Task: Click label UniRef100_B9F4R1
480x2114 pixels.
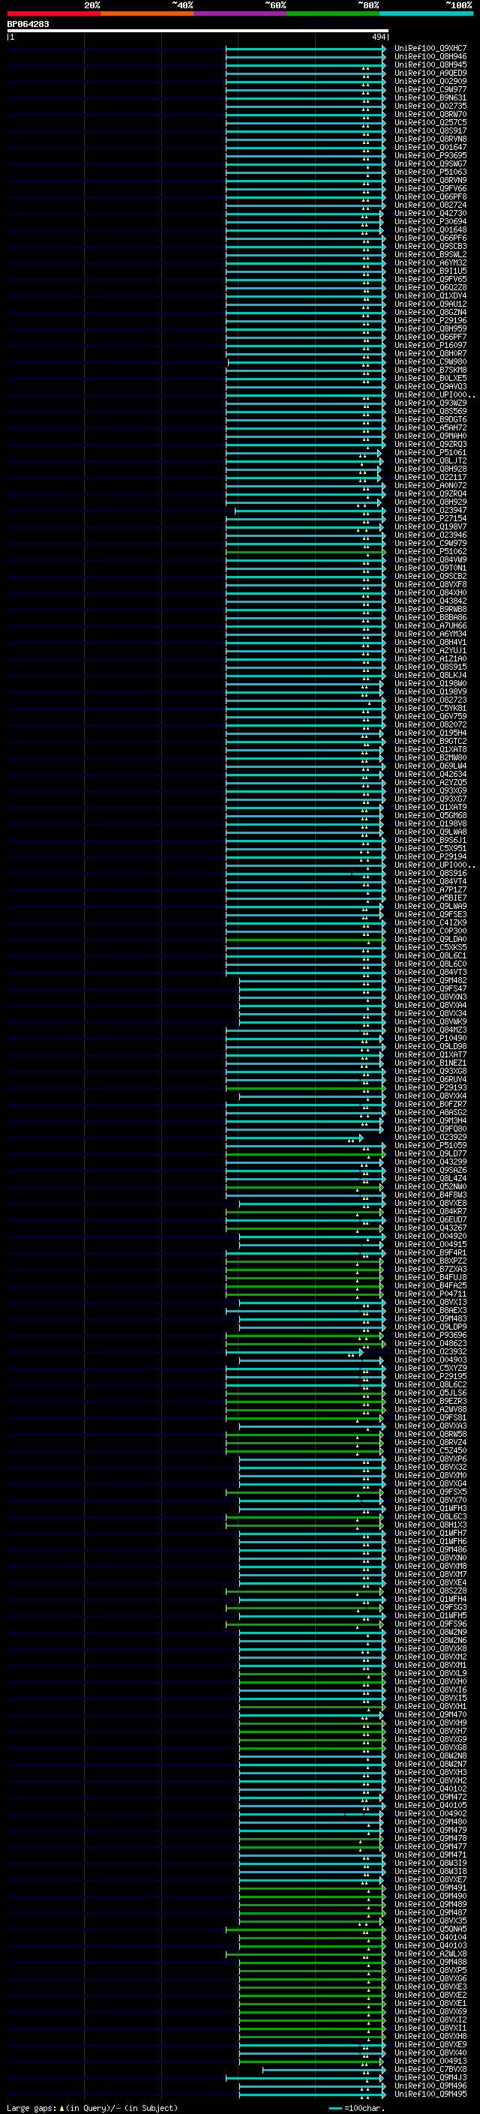Action: [x=430, y=1253]
